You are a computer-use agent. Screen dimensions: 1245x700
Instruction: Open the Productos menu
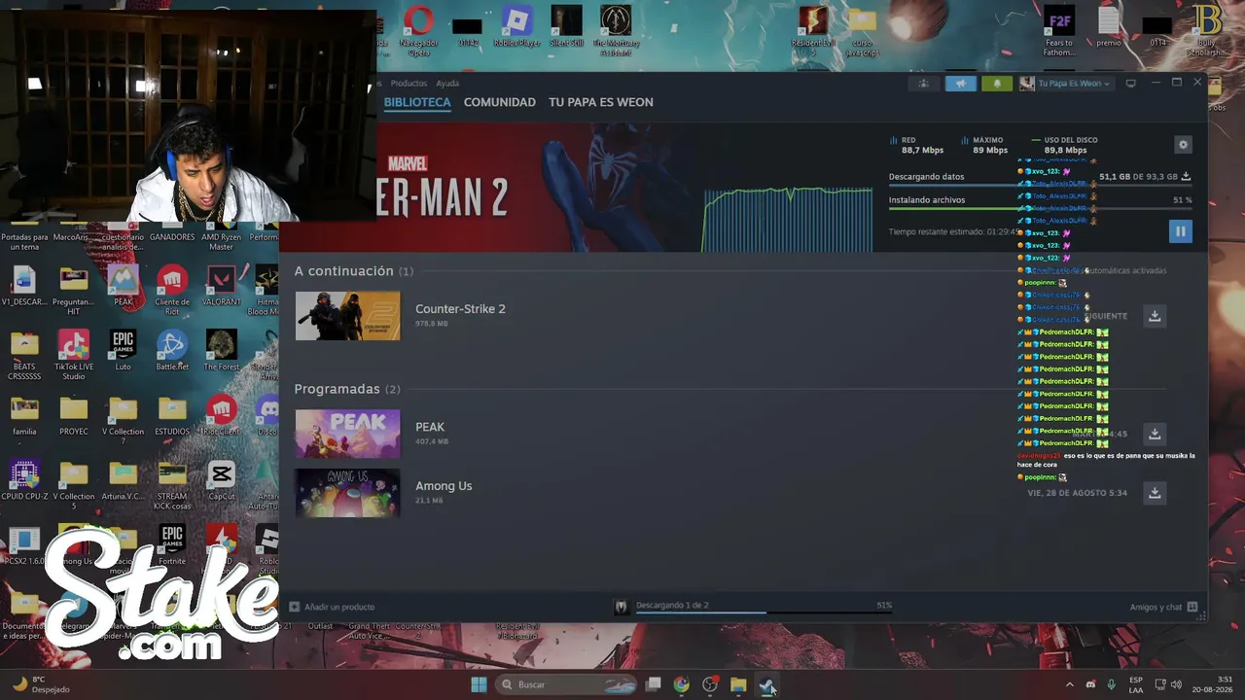click(x=409, y=84)
